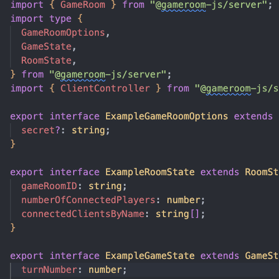Click the turnNumber property

pos(49,270)
